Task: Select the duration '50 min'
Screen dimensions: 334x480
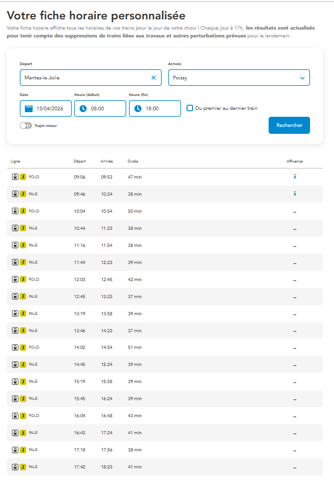Action: [135, 211]
